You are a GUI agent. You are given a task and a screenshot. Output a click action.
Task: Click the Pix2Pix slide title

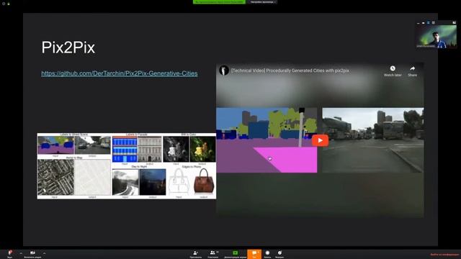(x=68, y=47)
